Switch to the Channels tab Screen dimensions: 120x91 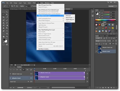point(102,36)
